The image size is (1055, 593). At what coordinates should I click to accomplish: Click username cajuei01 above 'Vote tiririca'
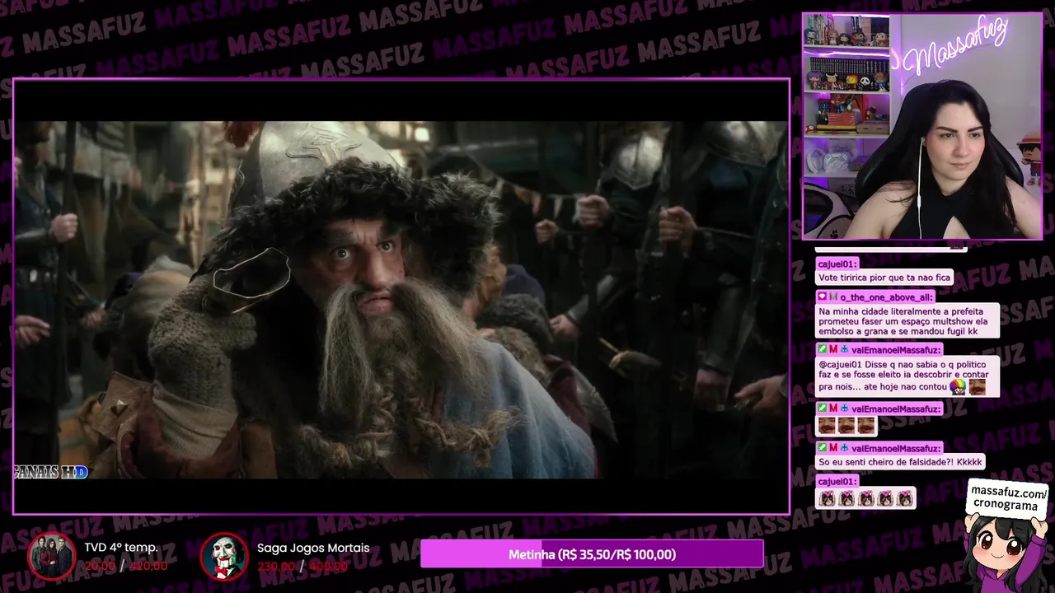click(837, 264)
